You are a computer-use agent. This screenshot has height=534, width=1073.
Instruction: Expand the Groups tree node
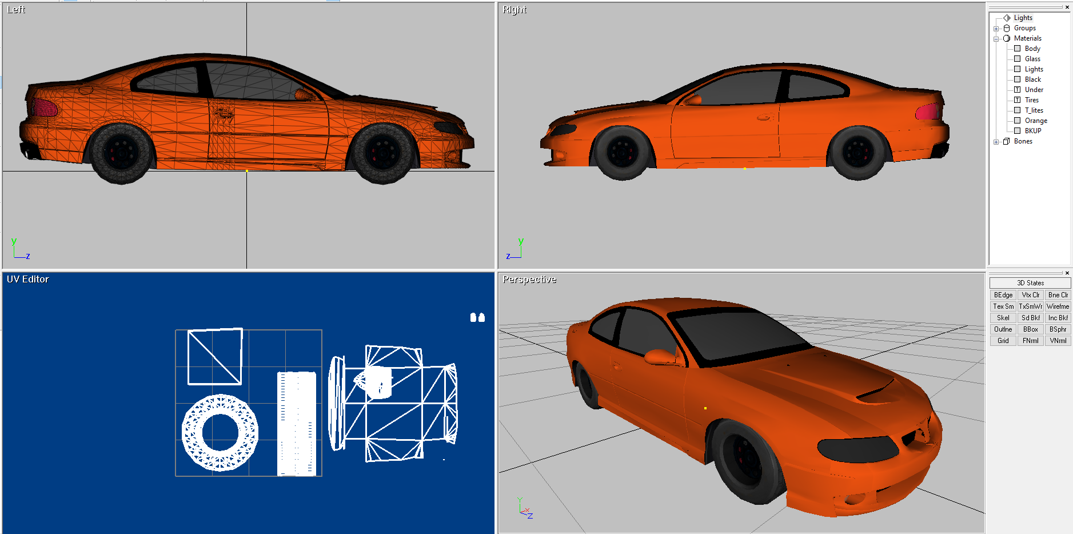tap(996, 29)
